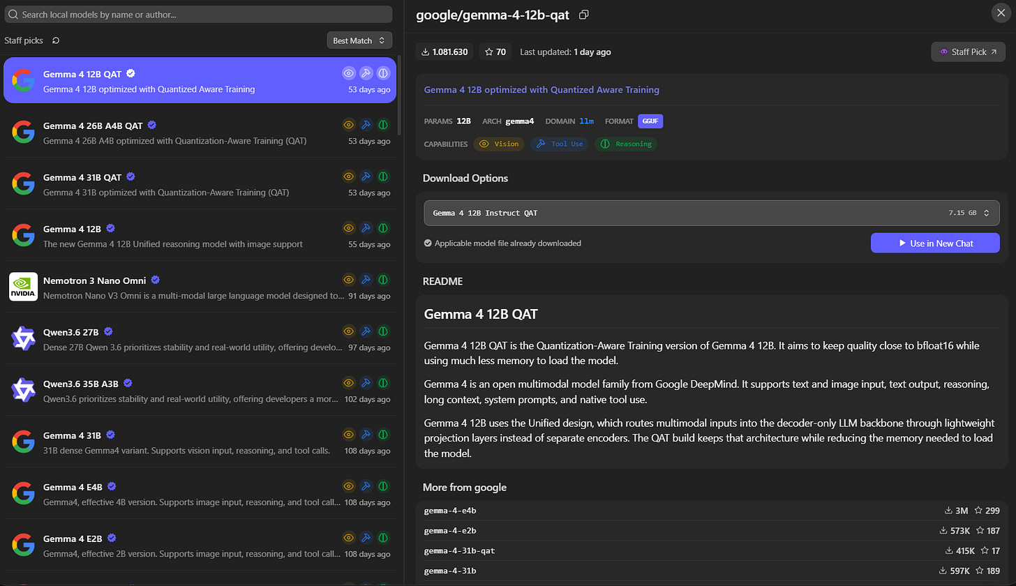
Task: Select Qwen3.6 27B model
Action: [x=200, y=338]
